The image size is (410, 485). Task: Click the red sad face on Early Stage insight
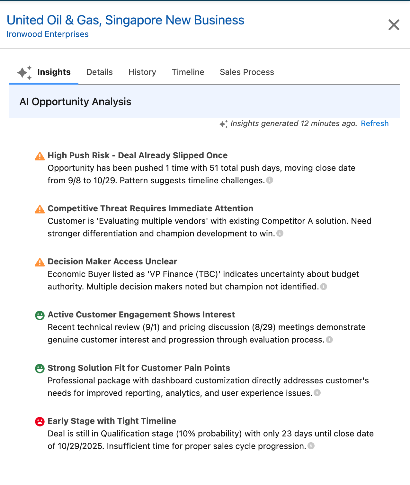click(39, 421)
